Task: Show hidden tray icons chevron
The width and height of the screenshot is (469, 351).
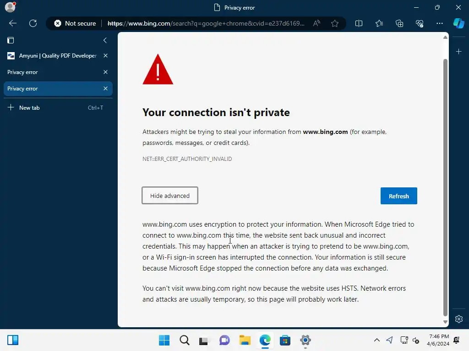Action: (x=377, y=340)
